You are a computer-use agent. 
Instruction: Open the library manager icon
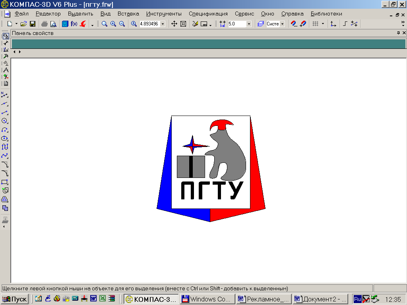point(65,24)
